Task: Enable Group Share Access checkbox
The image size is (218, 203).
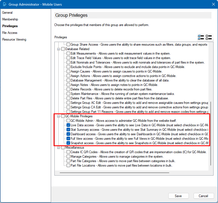Action: point(68,45)
